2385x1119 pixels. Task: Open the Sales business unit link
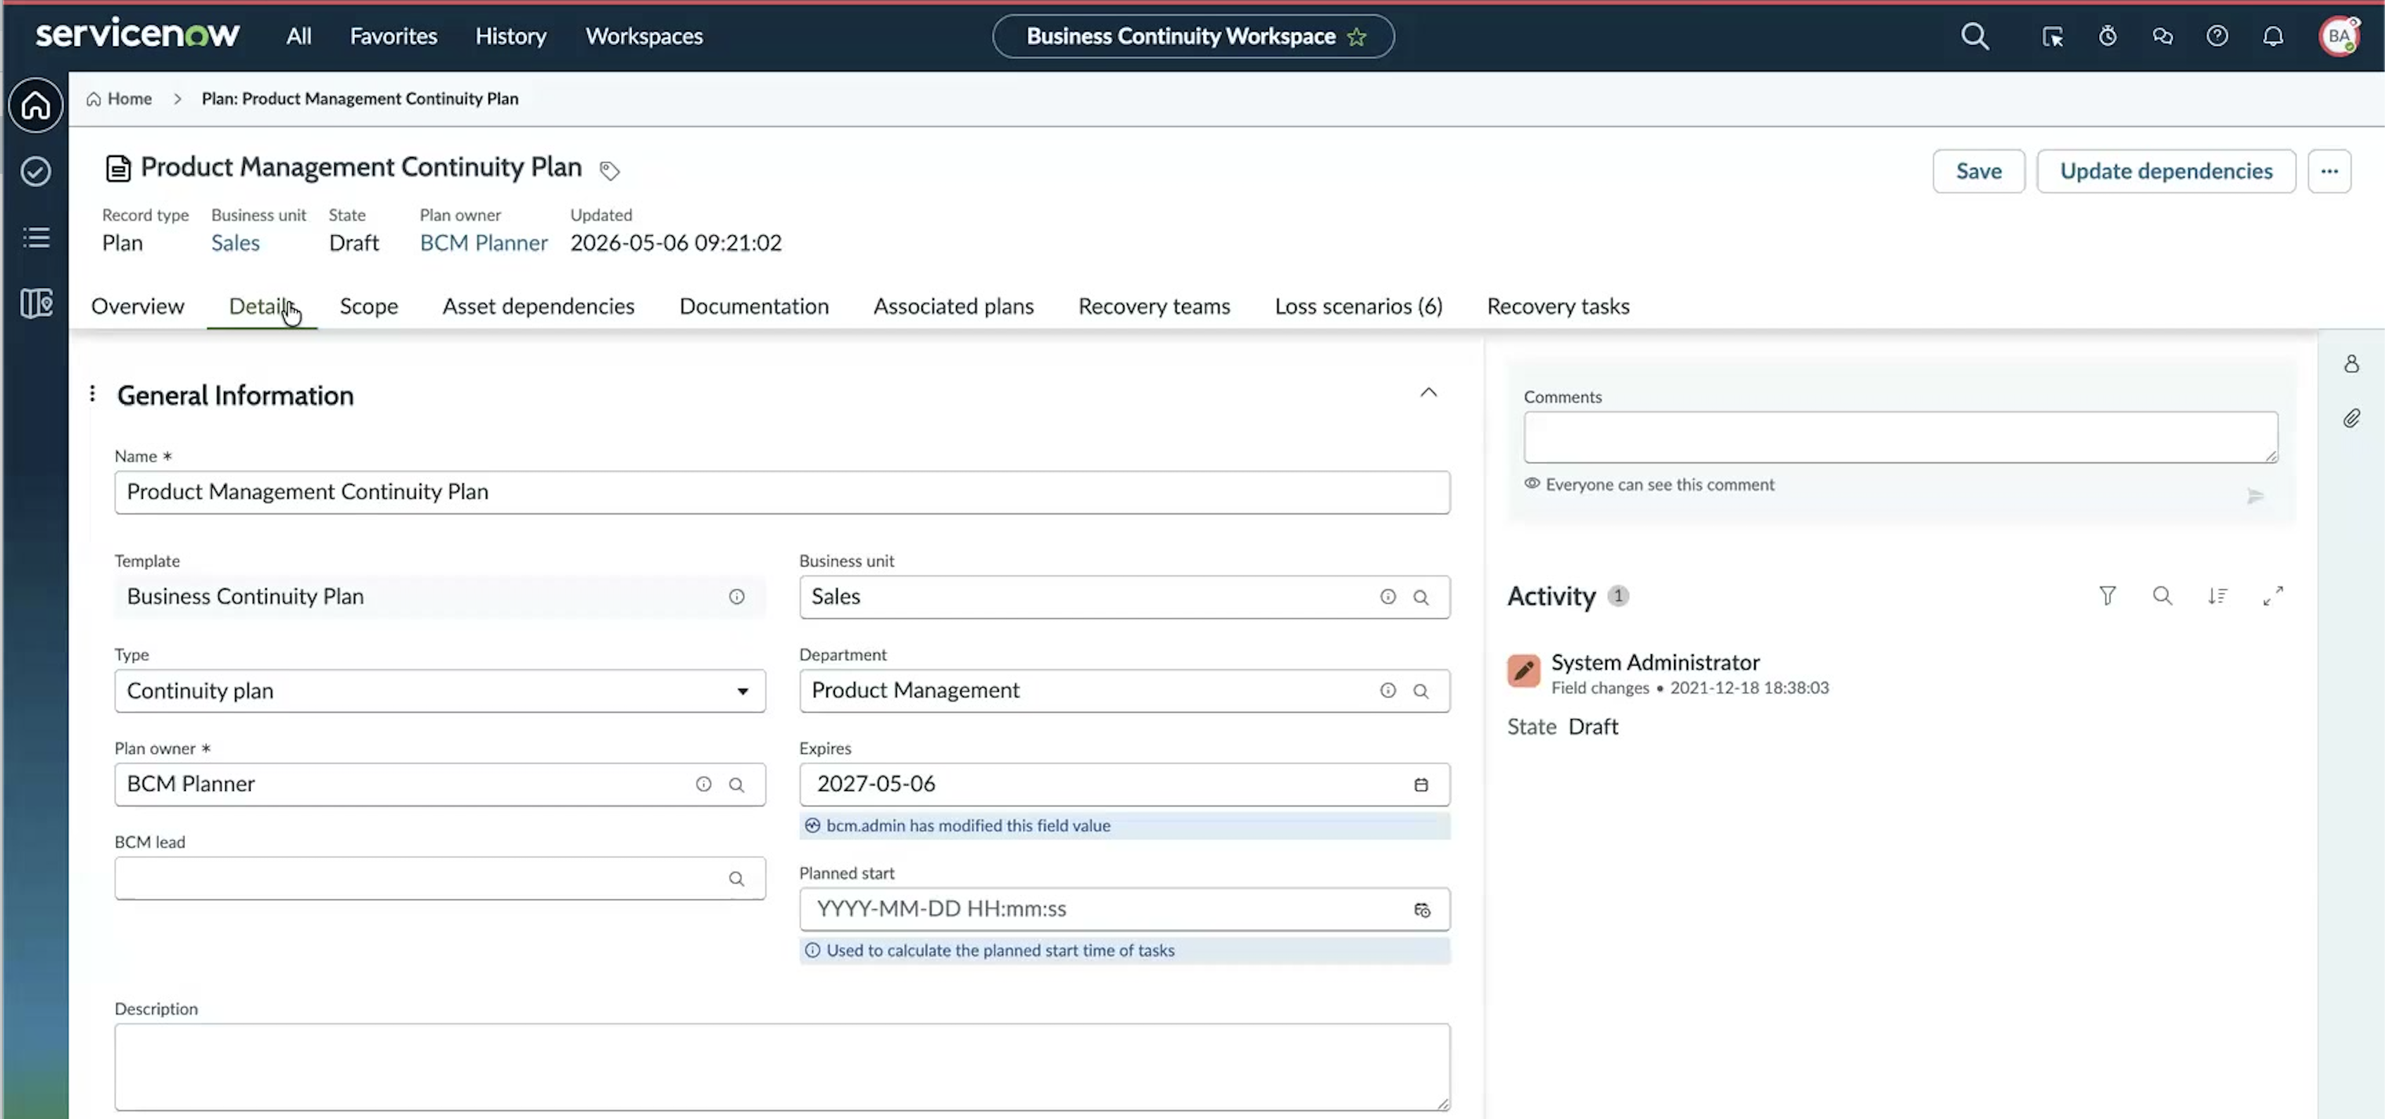tap(235, 244)
